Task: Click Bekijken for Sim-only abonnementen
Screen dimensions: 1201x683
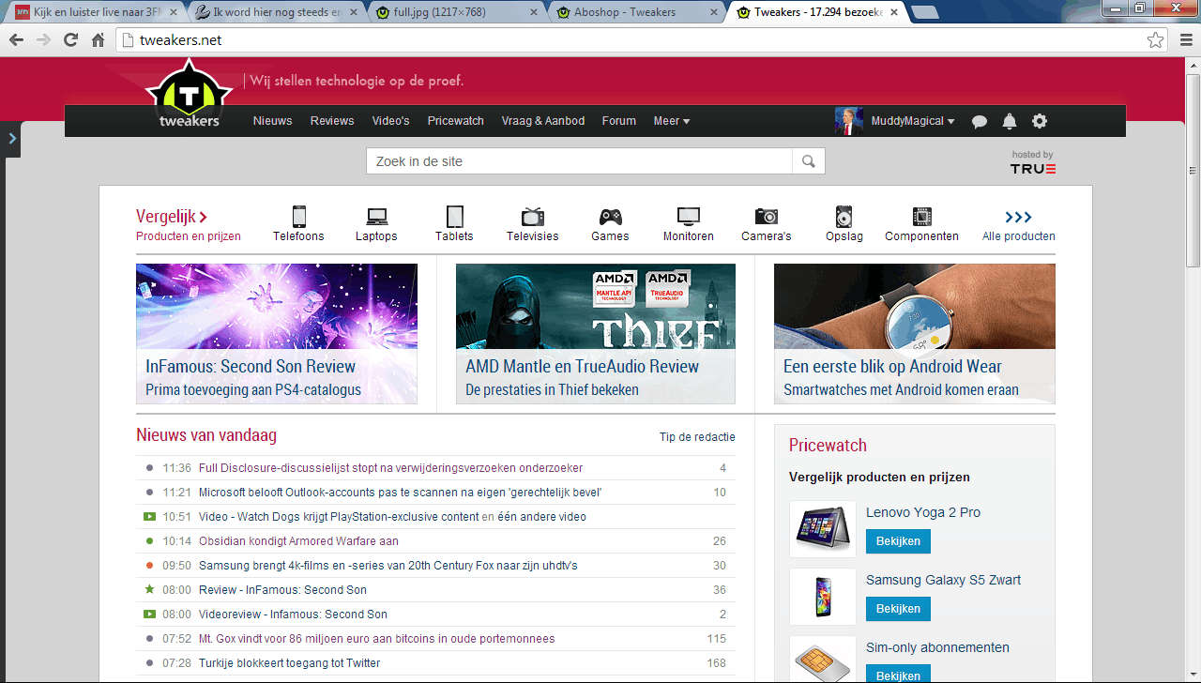Action: point(898,675)
